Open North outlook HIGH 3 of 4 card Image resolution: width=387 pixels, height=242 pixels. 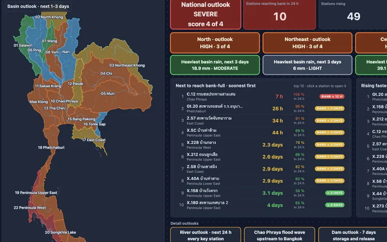tap(215, 43)
